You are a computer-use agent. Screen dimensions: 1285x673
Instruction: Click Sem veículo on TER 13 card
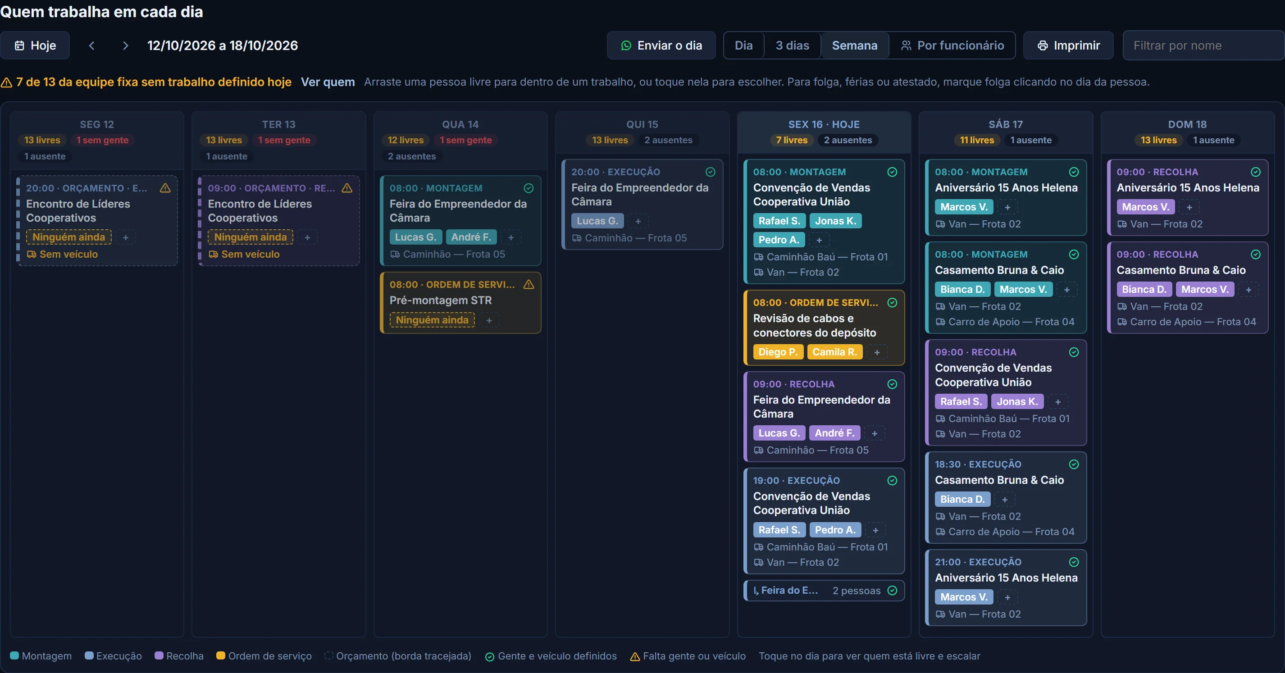click(x=244, y=255)
